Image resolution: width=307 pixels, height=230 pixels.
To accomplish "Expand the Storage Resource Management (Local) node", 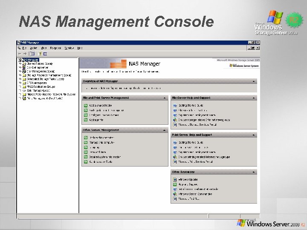I will pyautogui.click(x=20, y=75).
